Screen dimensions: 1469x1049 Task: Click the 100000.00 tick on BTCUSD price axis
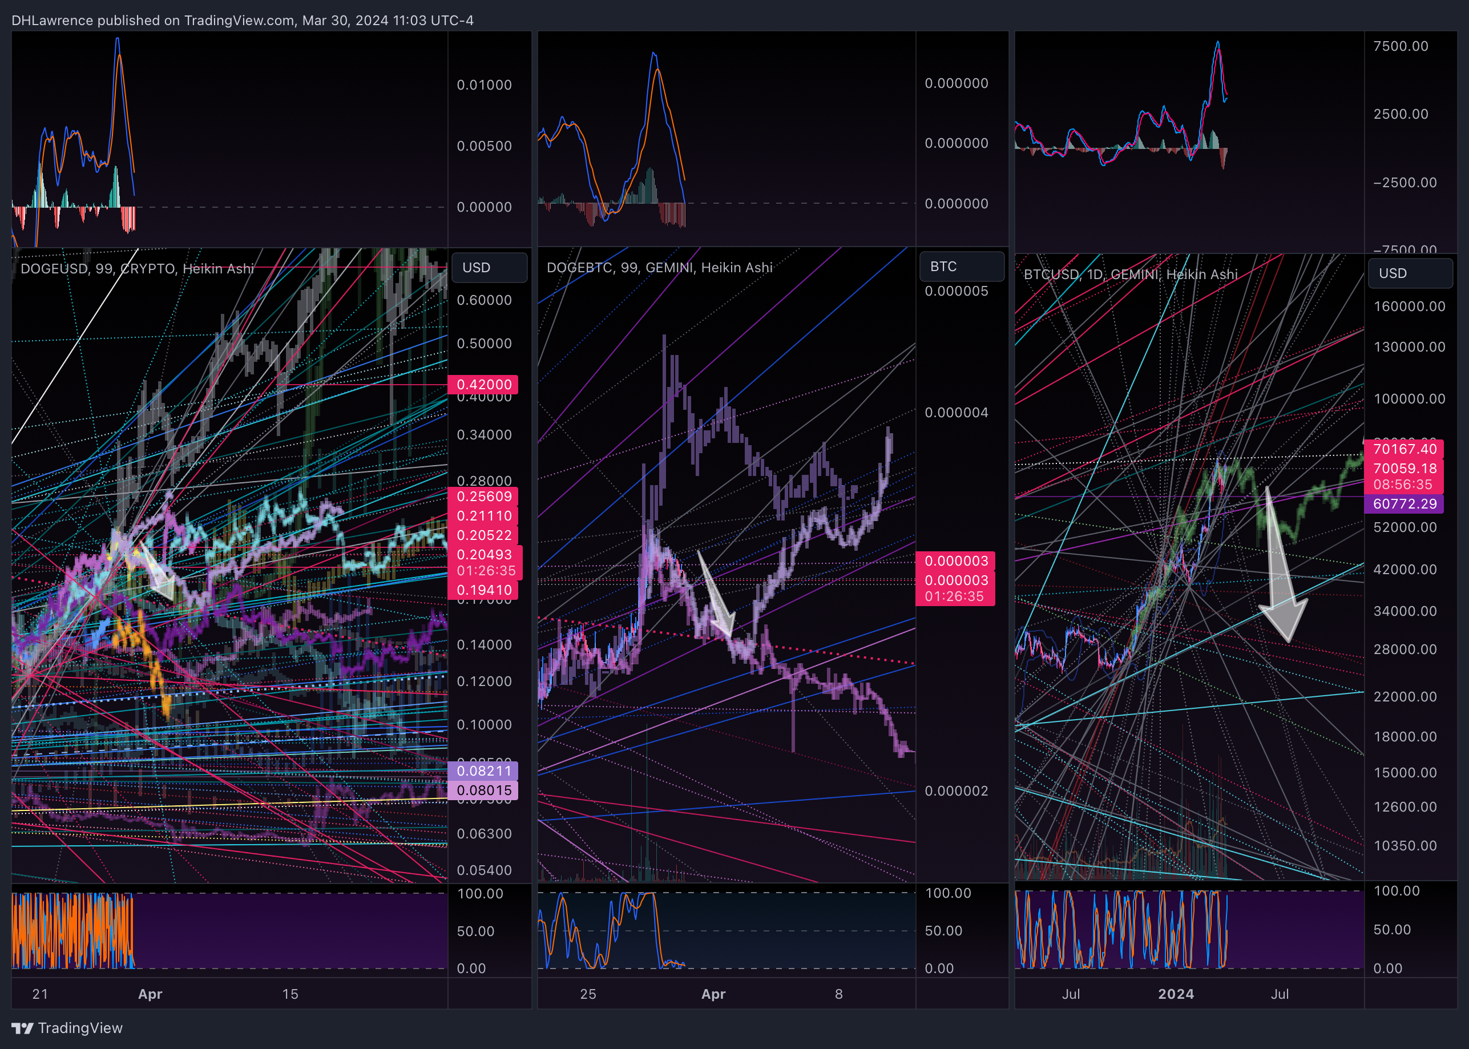(1409, 398)
